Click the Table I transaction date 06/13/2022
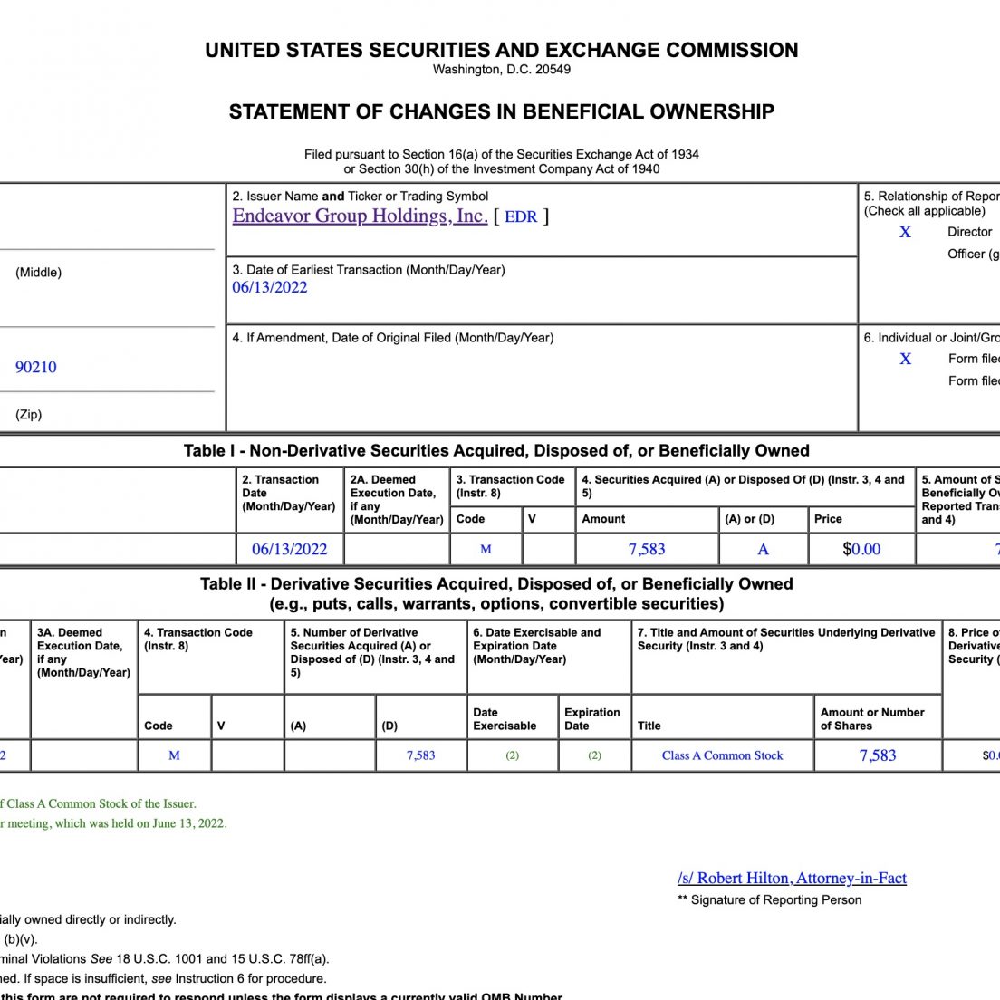Image resolution: width=1000 pixels, height=1000 pixels. pyautogui.click(x=290, y=549)
